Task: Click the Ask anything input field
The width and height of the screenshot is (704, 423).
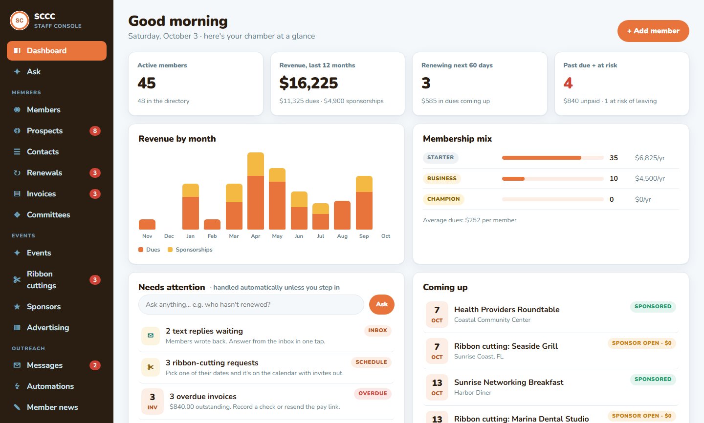Action: point(251,304)
